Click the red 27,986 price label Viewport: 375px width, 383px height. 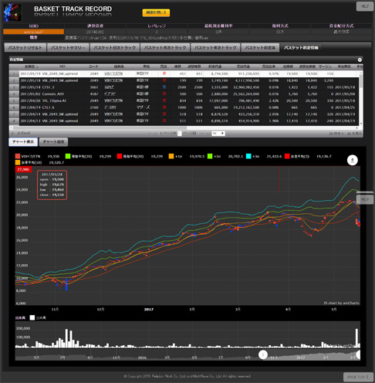(23, 169)
